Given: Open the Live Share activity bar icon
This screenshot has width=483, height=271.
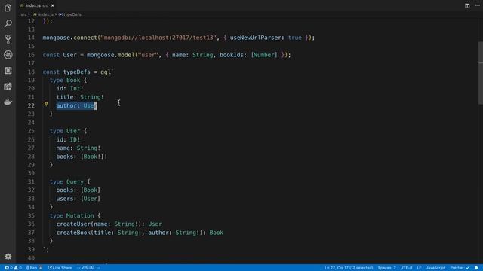Looking at the screenshot, I should [x=8, y=87].
